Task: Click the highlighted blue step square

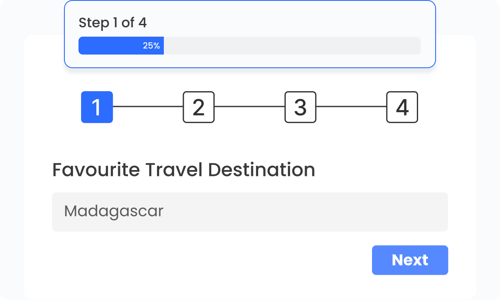Action: 97,107
